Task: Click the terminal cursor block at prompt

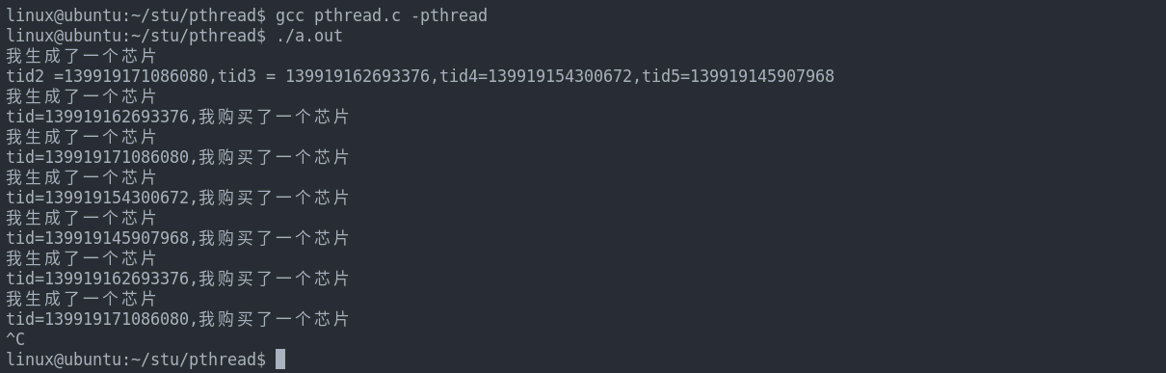Action: coord(280,360)
